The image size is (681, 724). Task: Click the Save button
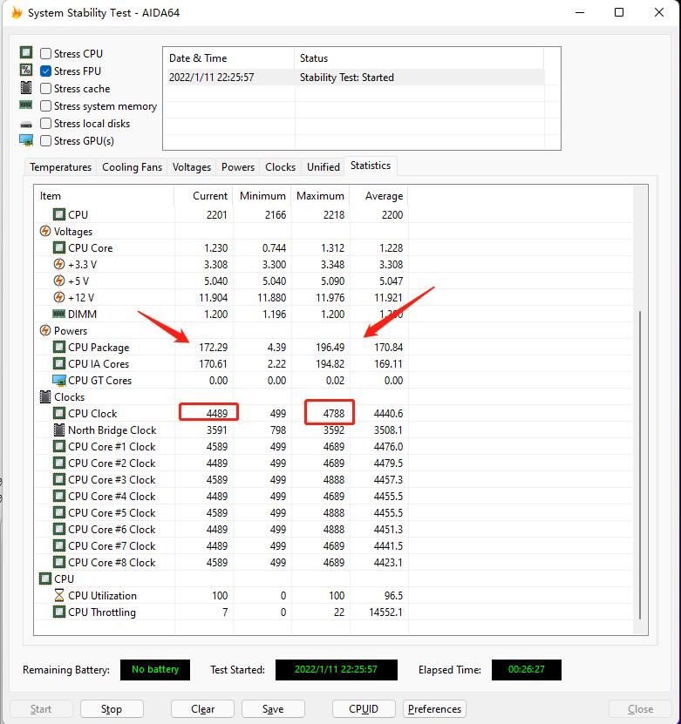coord(273,709)
